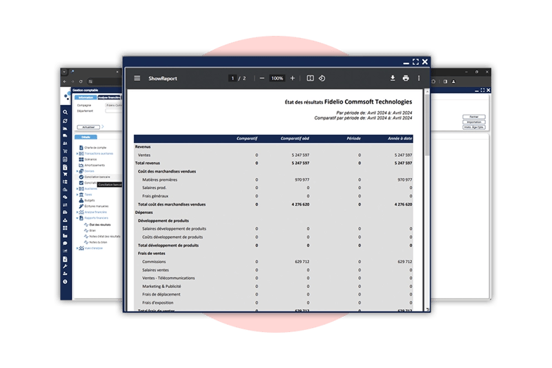Print the income statement report
This screenshot has height=368, width=552.
click(x=406, y=78)
